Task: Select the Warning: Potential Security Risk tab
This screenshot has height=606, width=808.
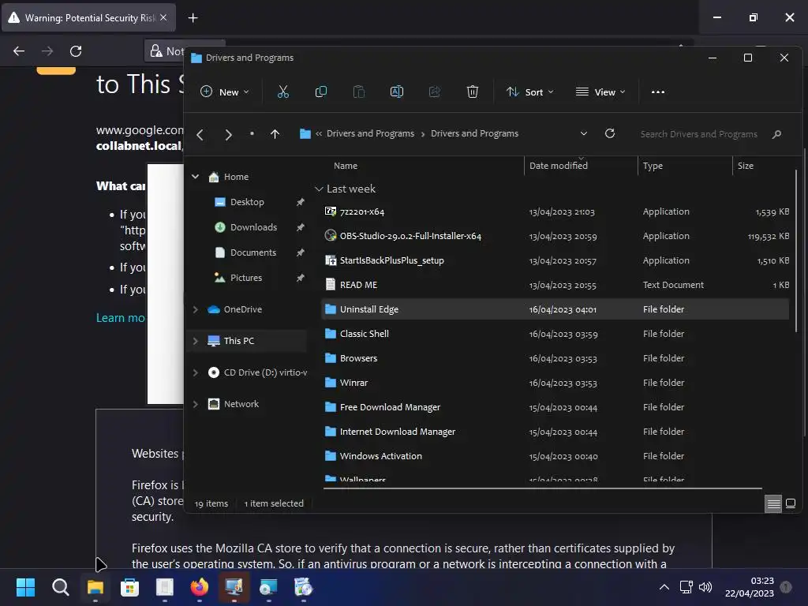Action: [88, 17]
